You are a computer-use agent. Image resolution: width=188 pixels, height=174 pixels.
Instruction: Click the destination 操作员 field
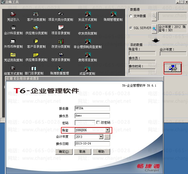[x=142, y=62]
